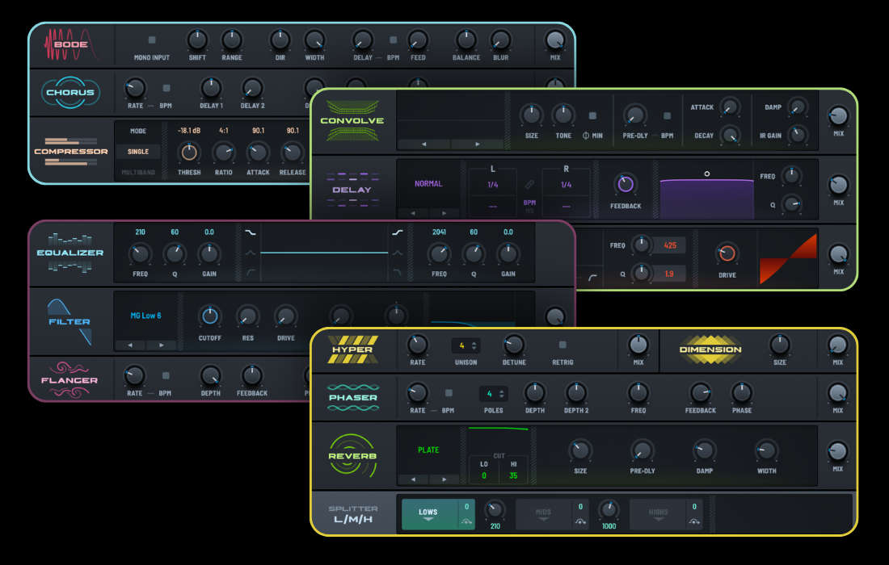889x565 pixels.
Task: Open the MG Low 6 filter type selector
Action: [x=145, y=316]
